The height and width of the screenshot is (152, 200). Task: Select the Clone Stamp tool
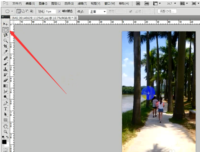5,69
